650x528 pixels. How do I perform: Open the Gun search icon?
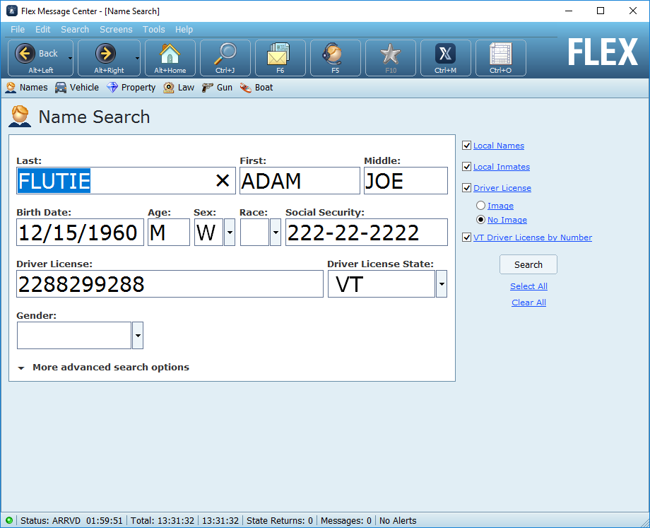(208, 88)
